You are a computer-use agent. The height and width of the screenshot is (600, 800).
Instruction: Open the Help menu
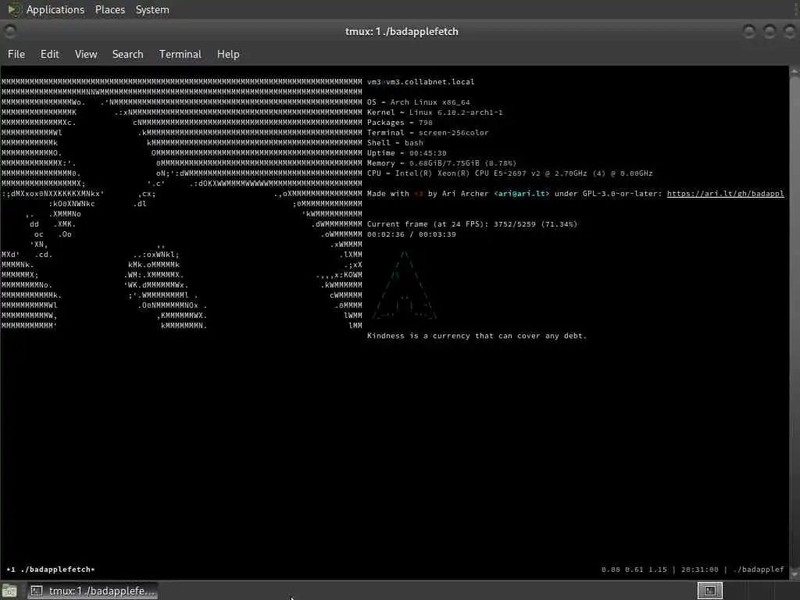coord(228,54)
